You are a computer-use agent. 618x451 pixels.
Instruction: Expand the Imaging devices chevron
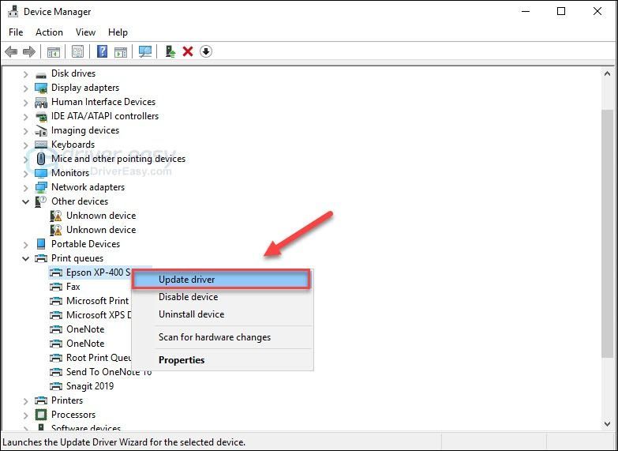(x=25, y=131)
